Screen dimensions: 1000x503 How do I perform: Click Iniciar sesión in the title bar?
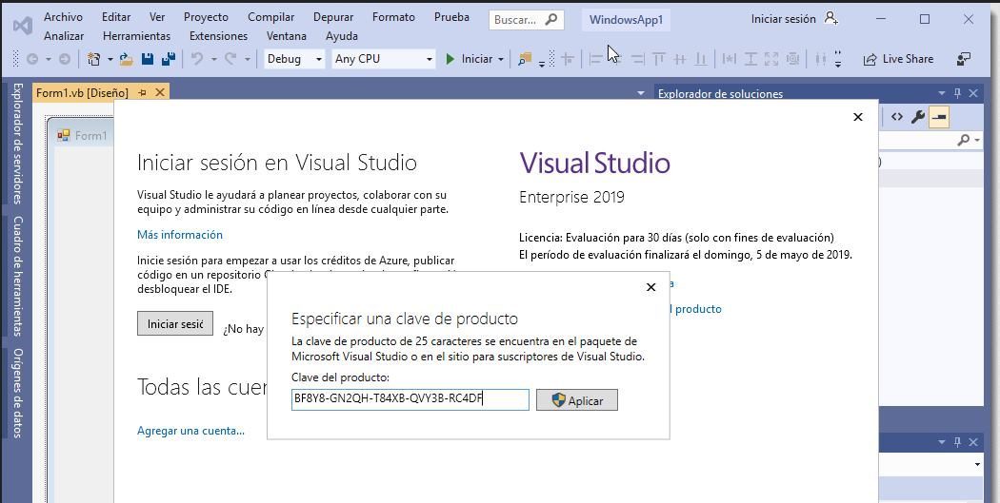(x=794, y=18)
